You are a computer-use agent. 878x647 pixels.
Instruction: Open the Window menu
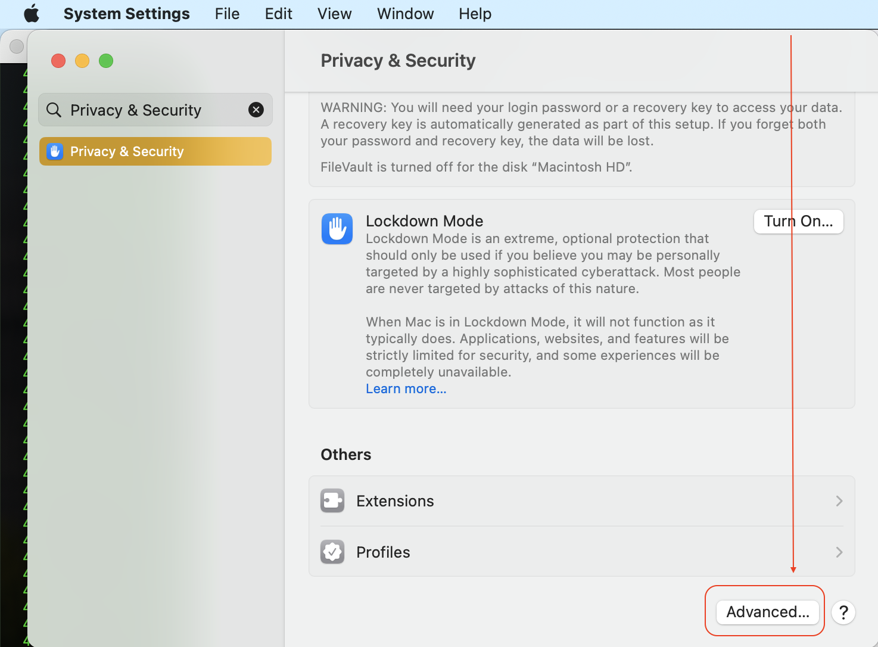click(405, 14)
